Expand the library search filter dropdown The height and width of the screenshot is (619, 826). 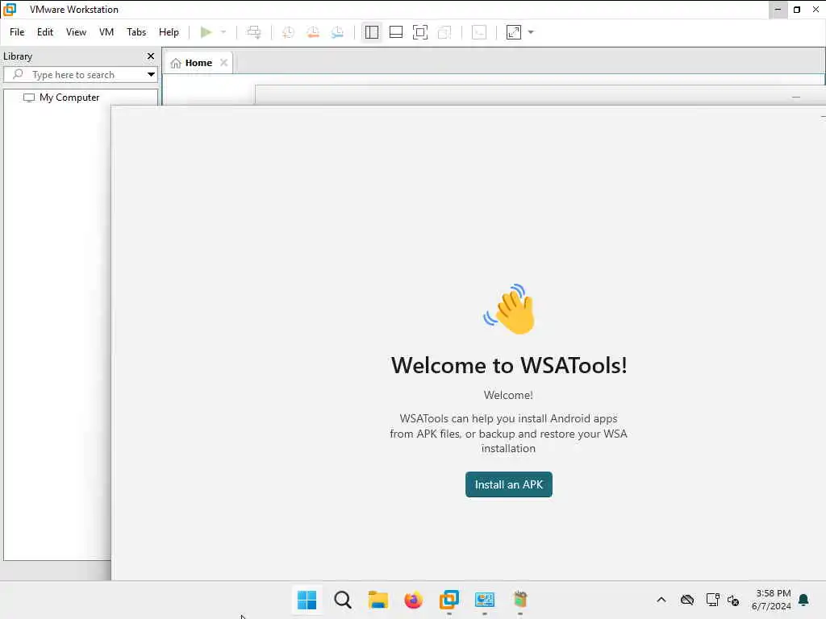pos(151,74)
